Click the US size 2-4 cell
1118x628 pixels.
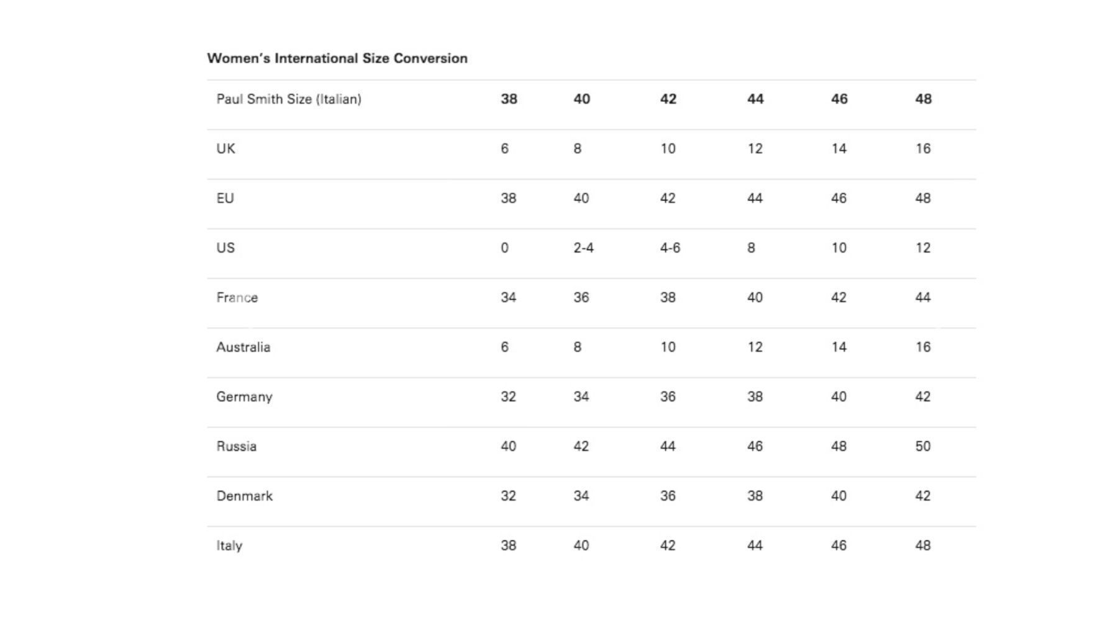583,248
